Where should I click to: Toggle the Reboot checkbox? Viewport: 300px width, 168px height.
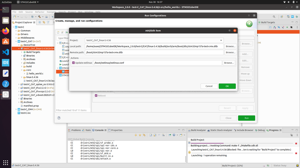96,96
